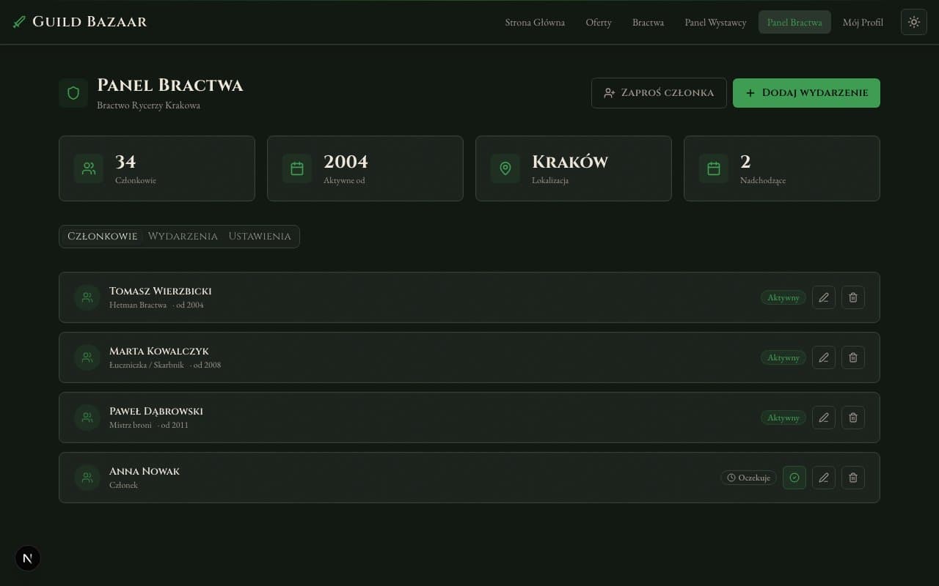Edit Marta Kowalczyk's member entry
The image size is (939, 586).
tap(824, 357)
